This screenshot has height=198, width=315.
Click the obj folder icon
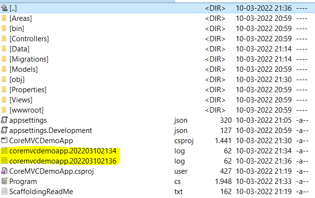(4, 80)
